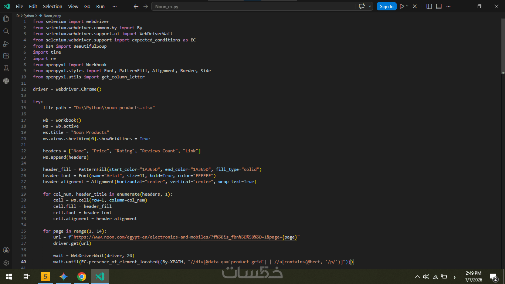505x284 pixels.
Task: Click the "driver.get(url)" line
Action: pyautogui.click(x=72, y=243)
